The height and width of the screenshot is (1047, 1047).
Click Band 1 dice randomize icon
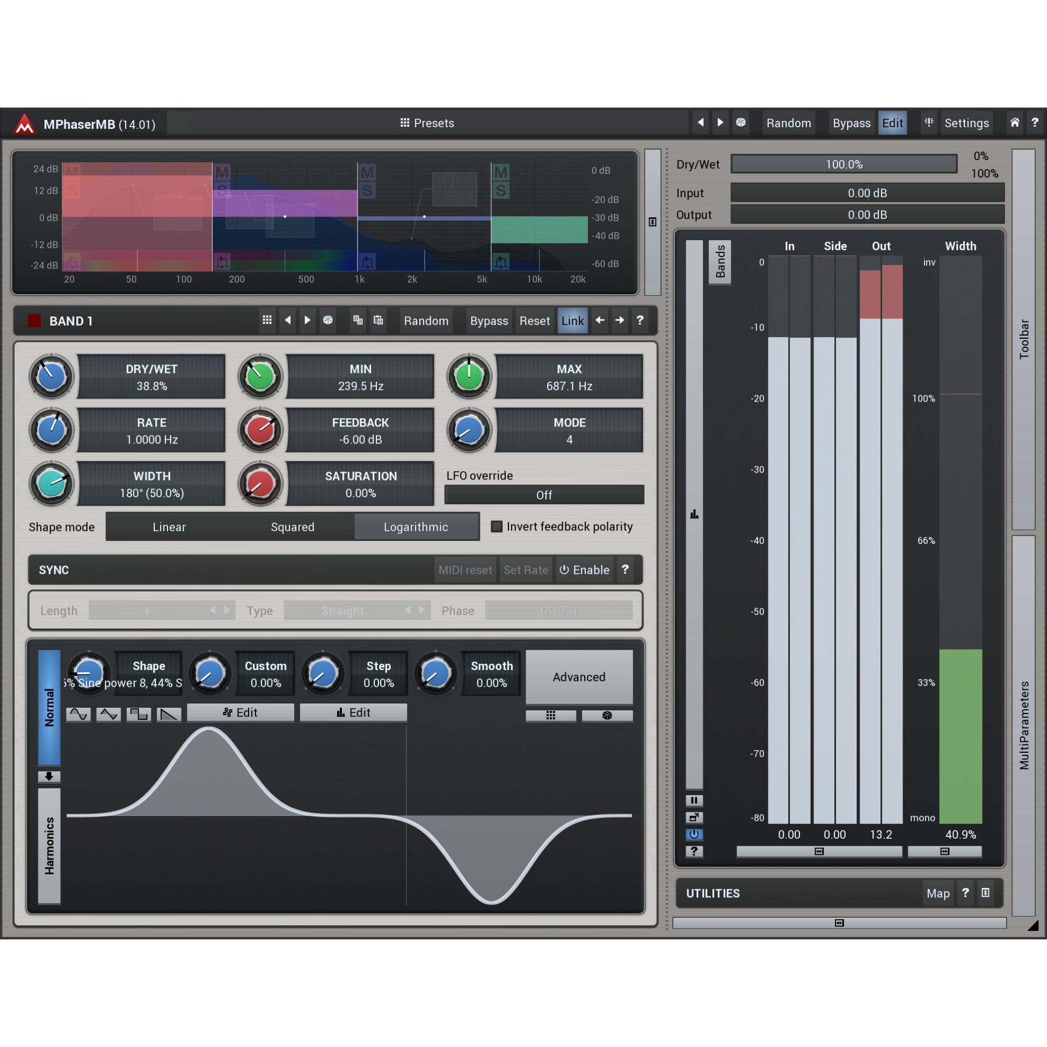tap(328, 320)
